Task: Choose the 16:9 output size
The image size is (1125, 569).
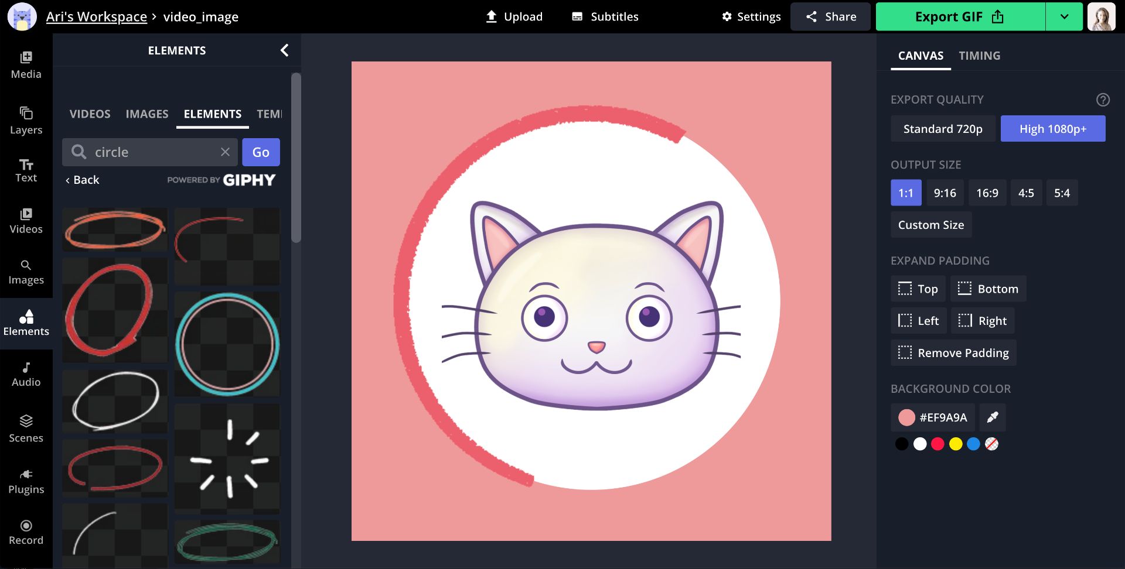Action: (x=987, y=193)
